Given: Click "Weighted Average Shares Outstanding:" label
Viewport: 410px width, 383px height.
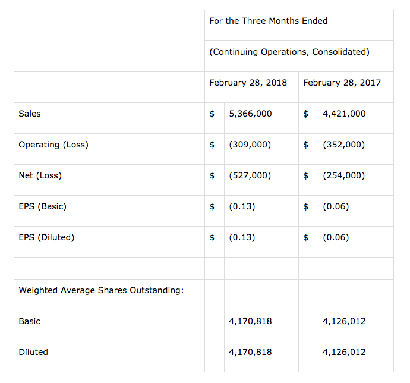Looking at the screenshot, I should pos(101,290).
